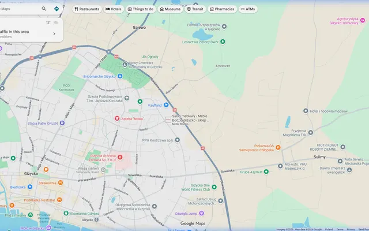Click the ROD Kormoran garden label
The image size is (369, 231).
click(x=66, y=87)
